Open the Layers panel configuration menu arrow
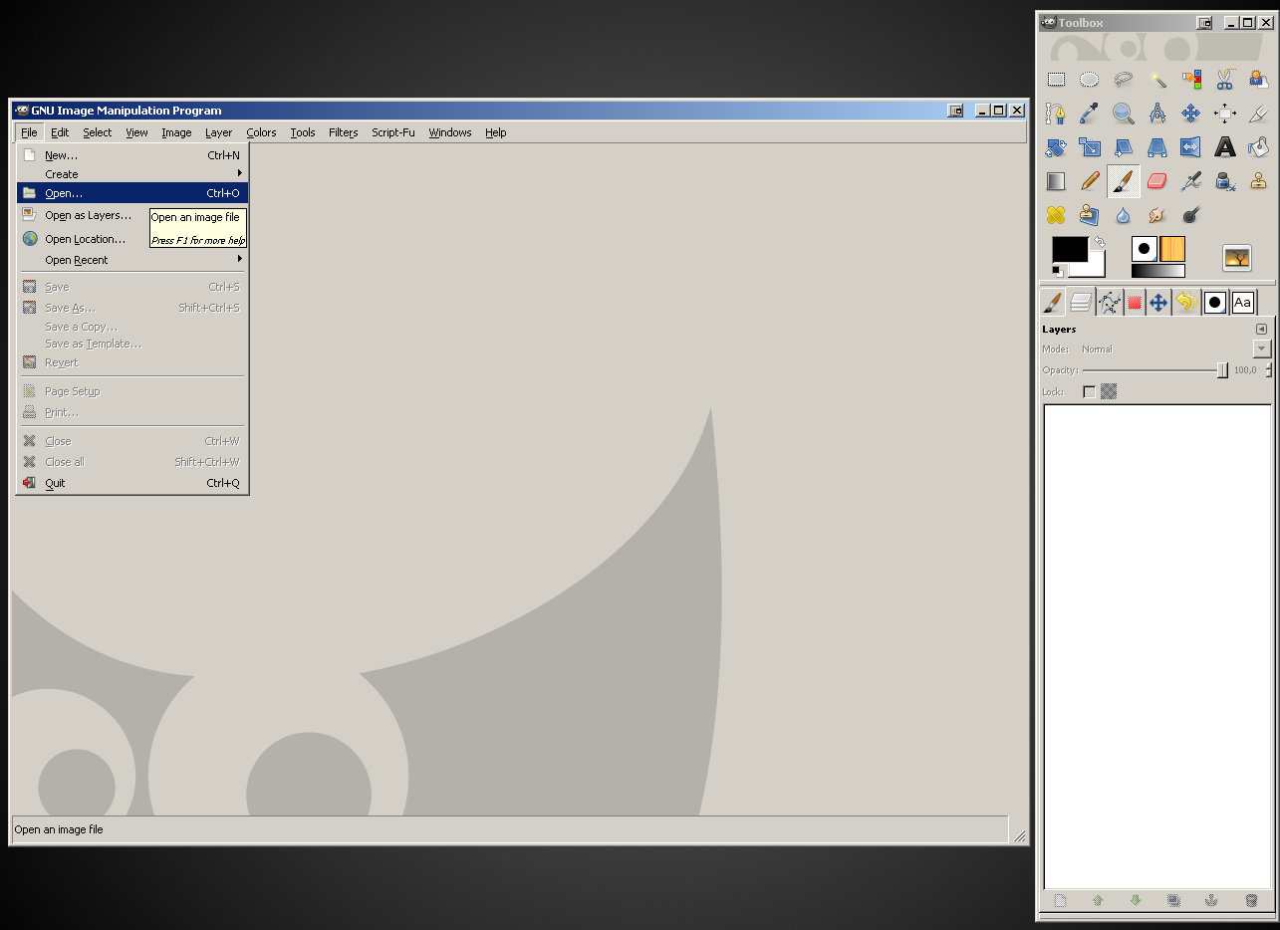The image size is (1280, 930). (1262, 330)
